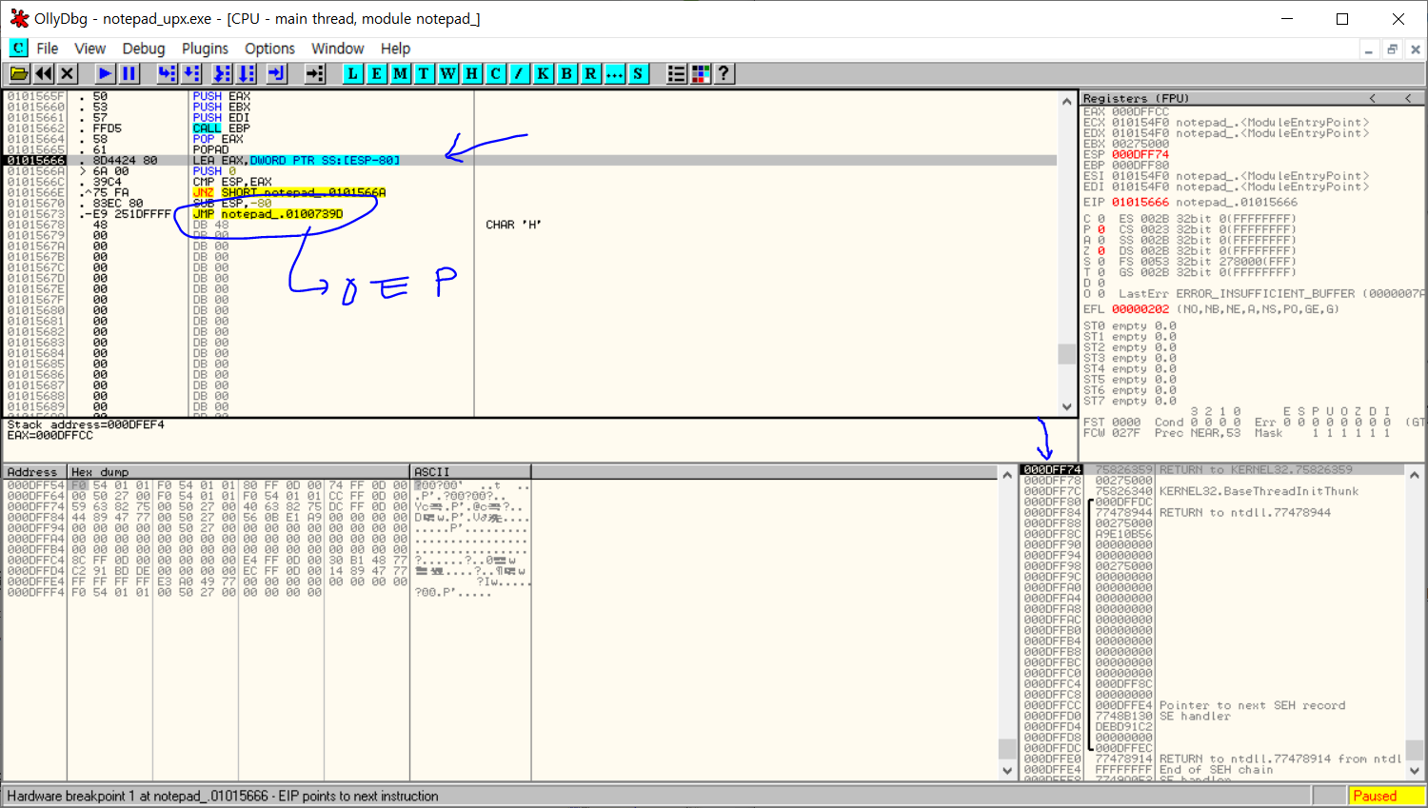
Task: Close the debugged program with the X toolbar icon
Action: coord(67,73)
